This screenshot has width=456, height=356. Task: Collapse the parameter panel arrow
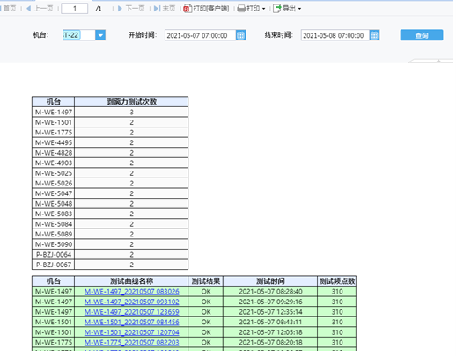click(x=438, y=61)
